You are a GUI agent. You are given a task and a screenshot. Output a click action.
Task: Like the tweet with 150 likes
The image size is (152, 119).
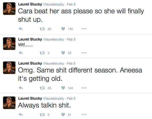pyautogui.click(x=63, y=29)
